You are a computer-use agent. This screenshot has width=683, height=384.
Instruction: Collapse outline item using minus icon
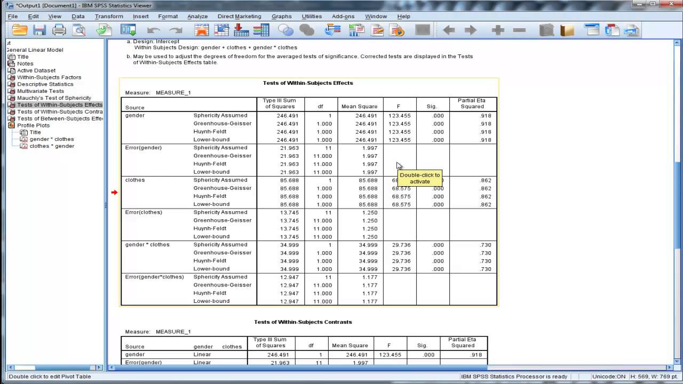click(519, 30)
